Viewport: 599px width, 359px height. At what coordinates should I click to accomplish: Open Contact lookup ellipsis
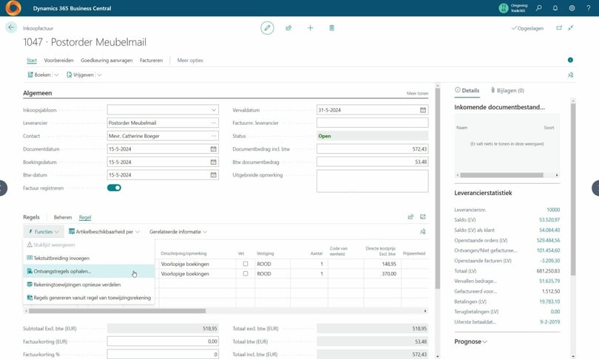(214, 136)
